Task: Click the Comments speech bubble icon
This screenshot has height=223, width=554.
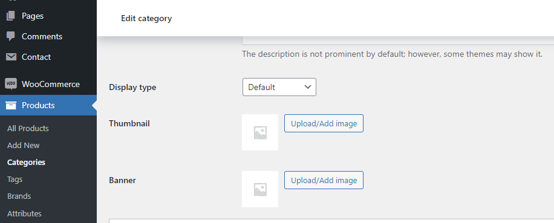Action: tap(11, 36)
